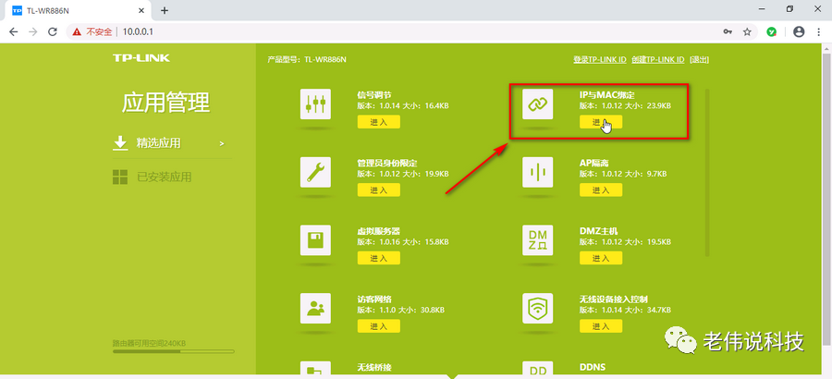Click the 登录TP-LINK ID link
Image resolution: width=832 pixels, height=379 pixels.
[600, 59]
